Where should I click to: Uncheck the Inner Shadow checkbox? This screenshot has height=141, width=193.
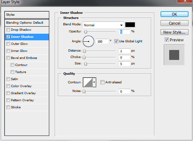[x=8, y=37]
